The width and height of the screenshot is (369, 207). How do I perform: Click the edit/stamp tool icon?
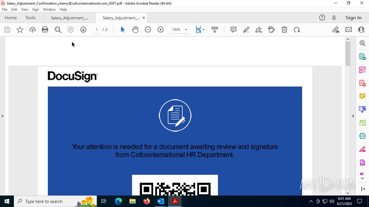(x=272, y=30)
